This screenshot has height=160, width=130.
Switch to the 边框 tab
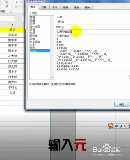point(66,7)
